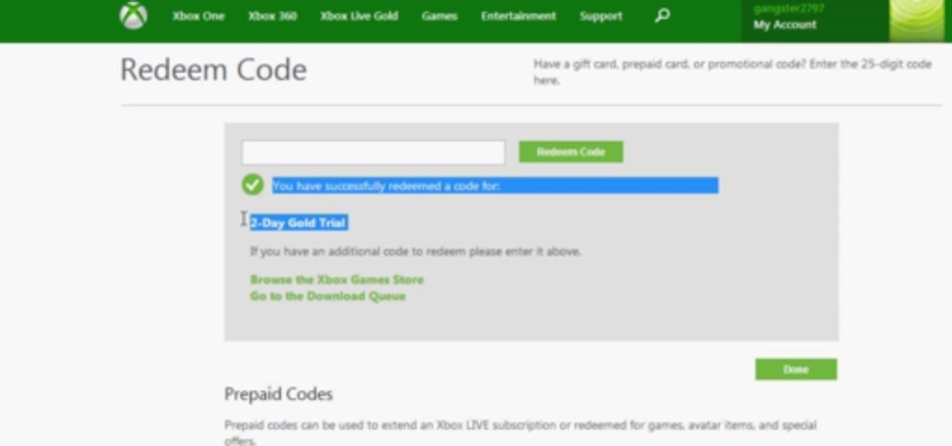The width and height of the screenshot is (952, 446).
Task: Open the Xbox Live Gold menu
Action: click(359, 16)
